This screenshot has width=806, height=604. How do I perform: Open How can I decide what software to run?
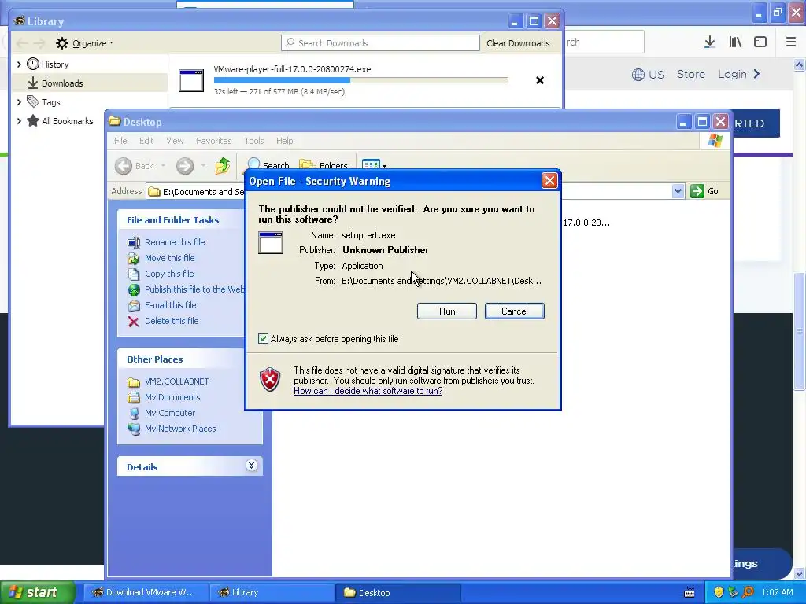(x=368, y=391)
